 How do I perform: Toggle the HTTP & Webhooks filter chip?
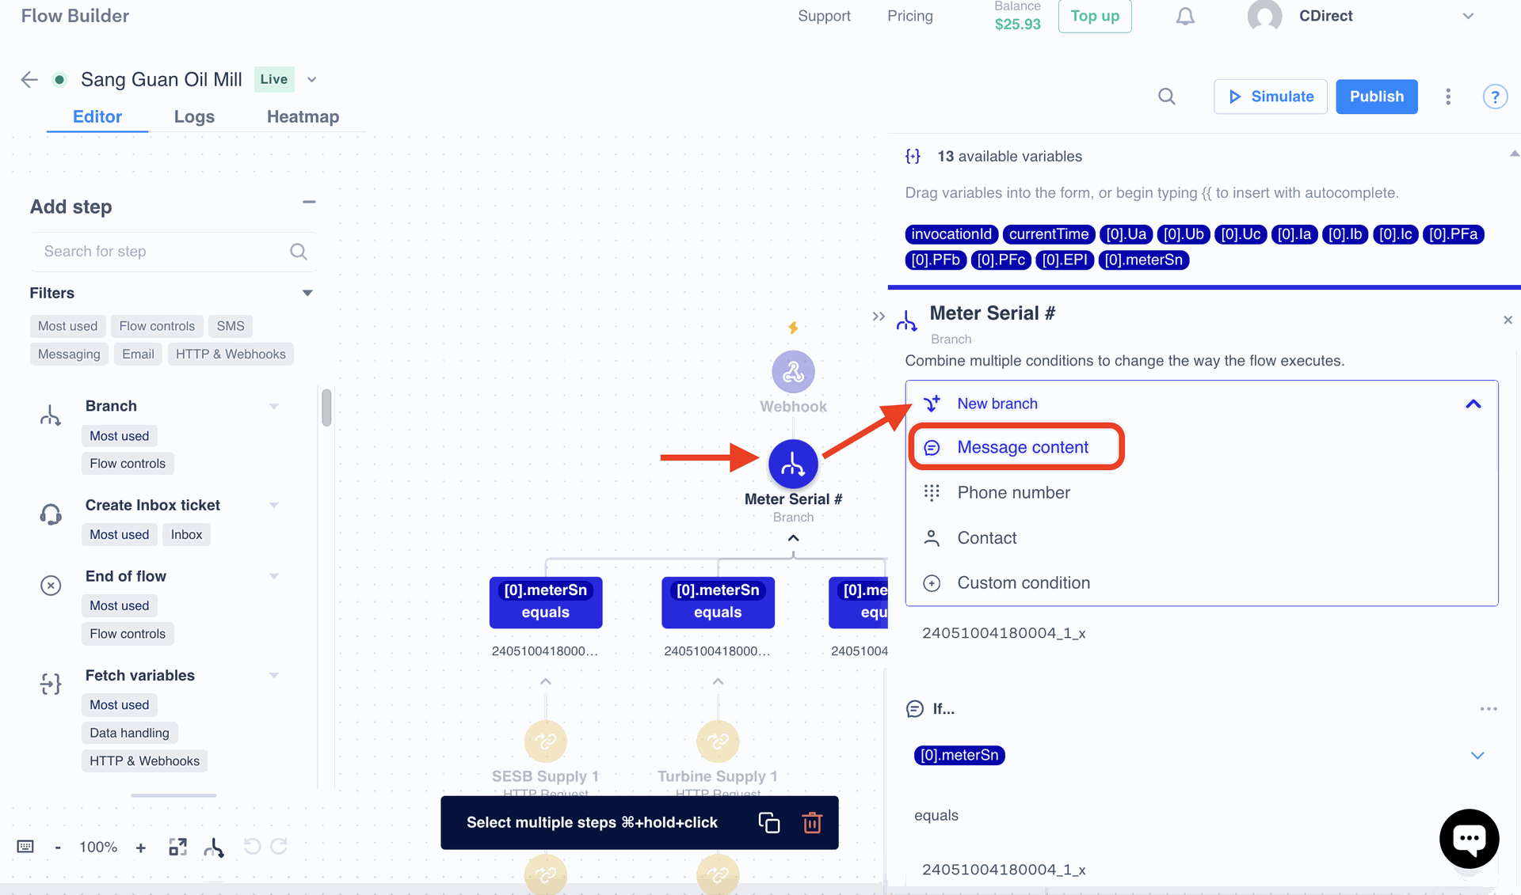tap(231, 354)
